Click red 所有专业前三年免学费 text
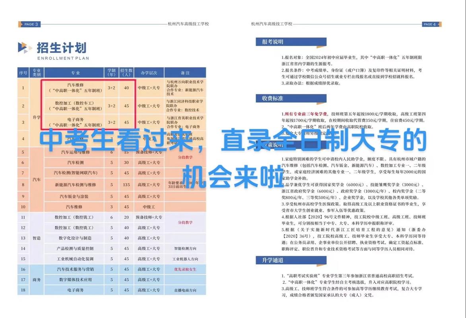This screenshot has width=466, height=318. click(x=306, y=114)
